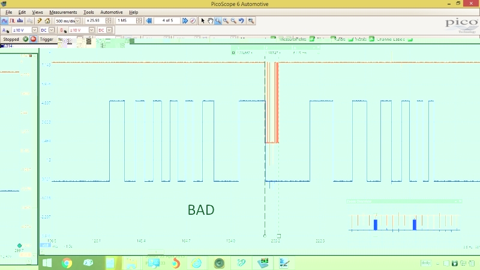
Task: Click the '4 of 5' buffer number field
Action: 167,20
